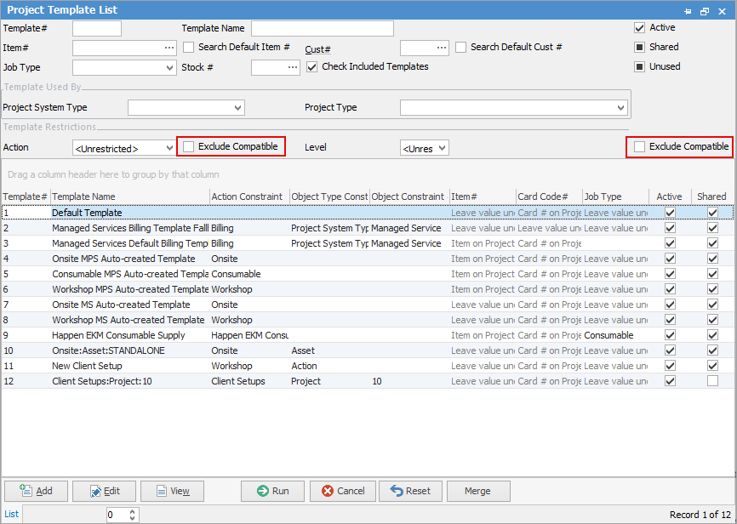Open the Project Type dropdown

(620, 108)
